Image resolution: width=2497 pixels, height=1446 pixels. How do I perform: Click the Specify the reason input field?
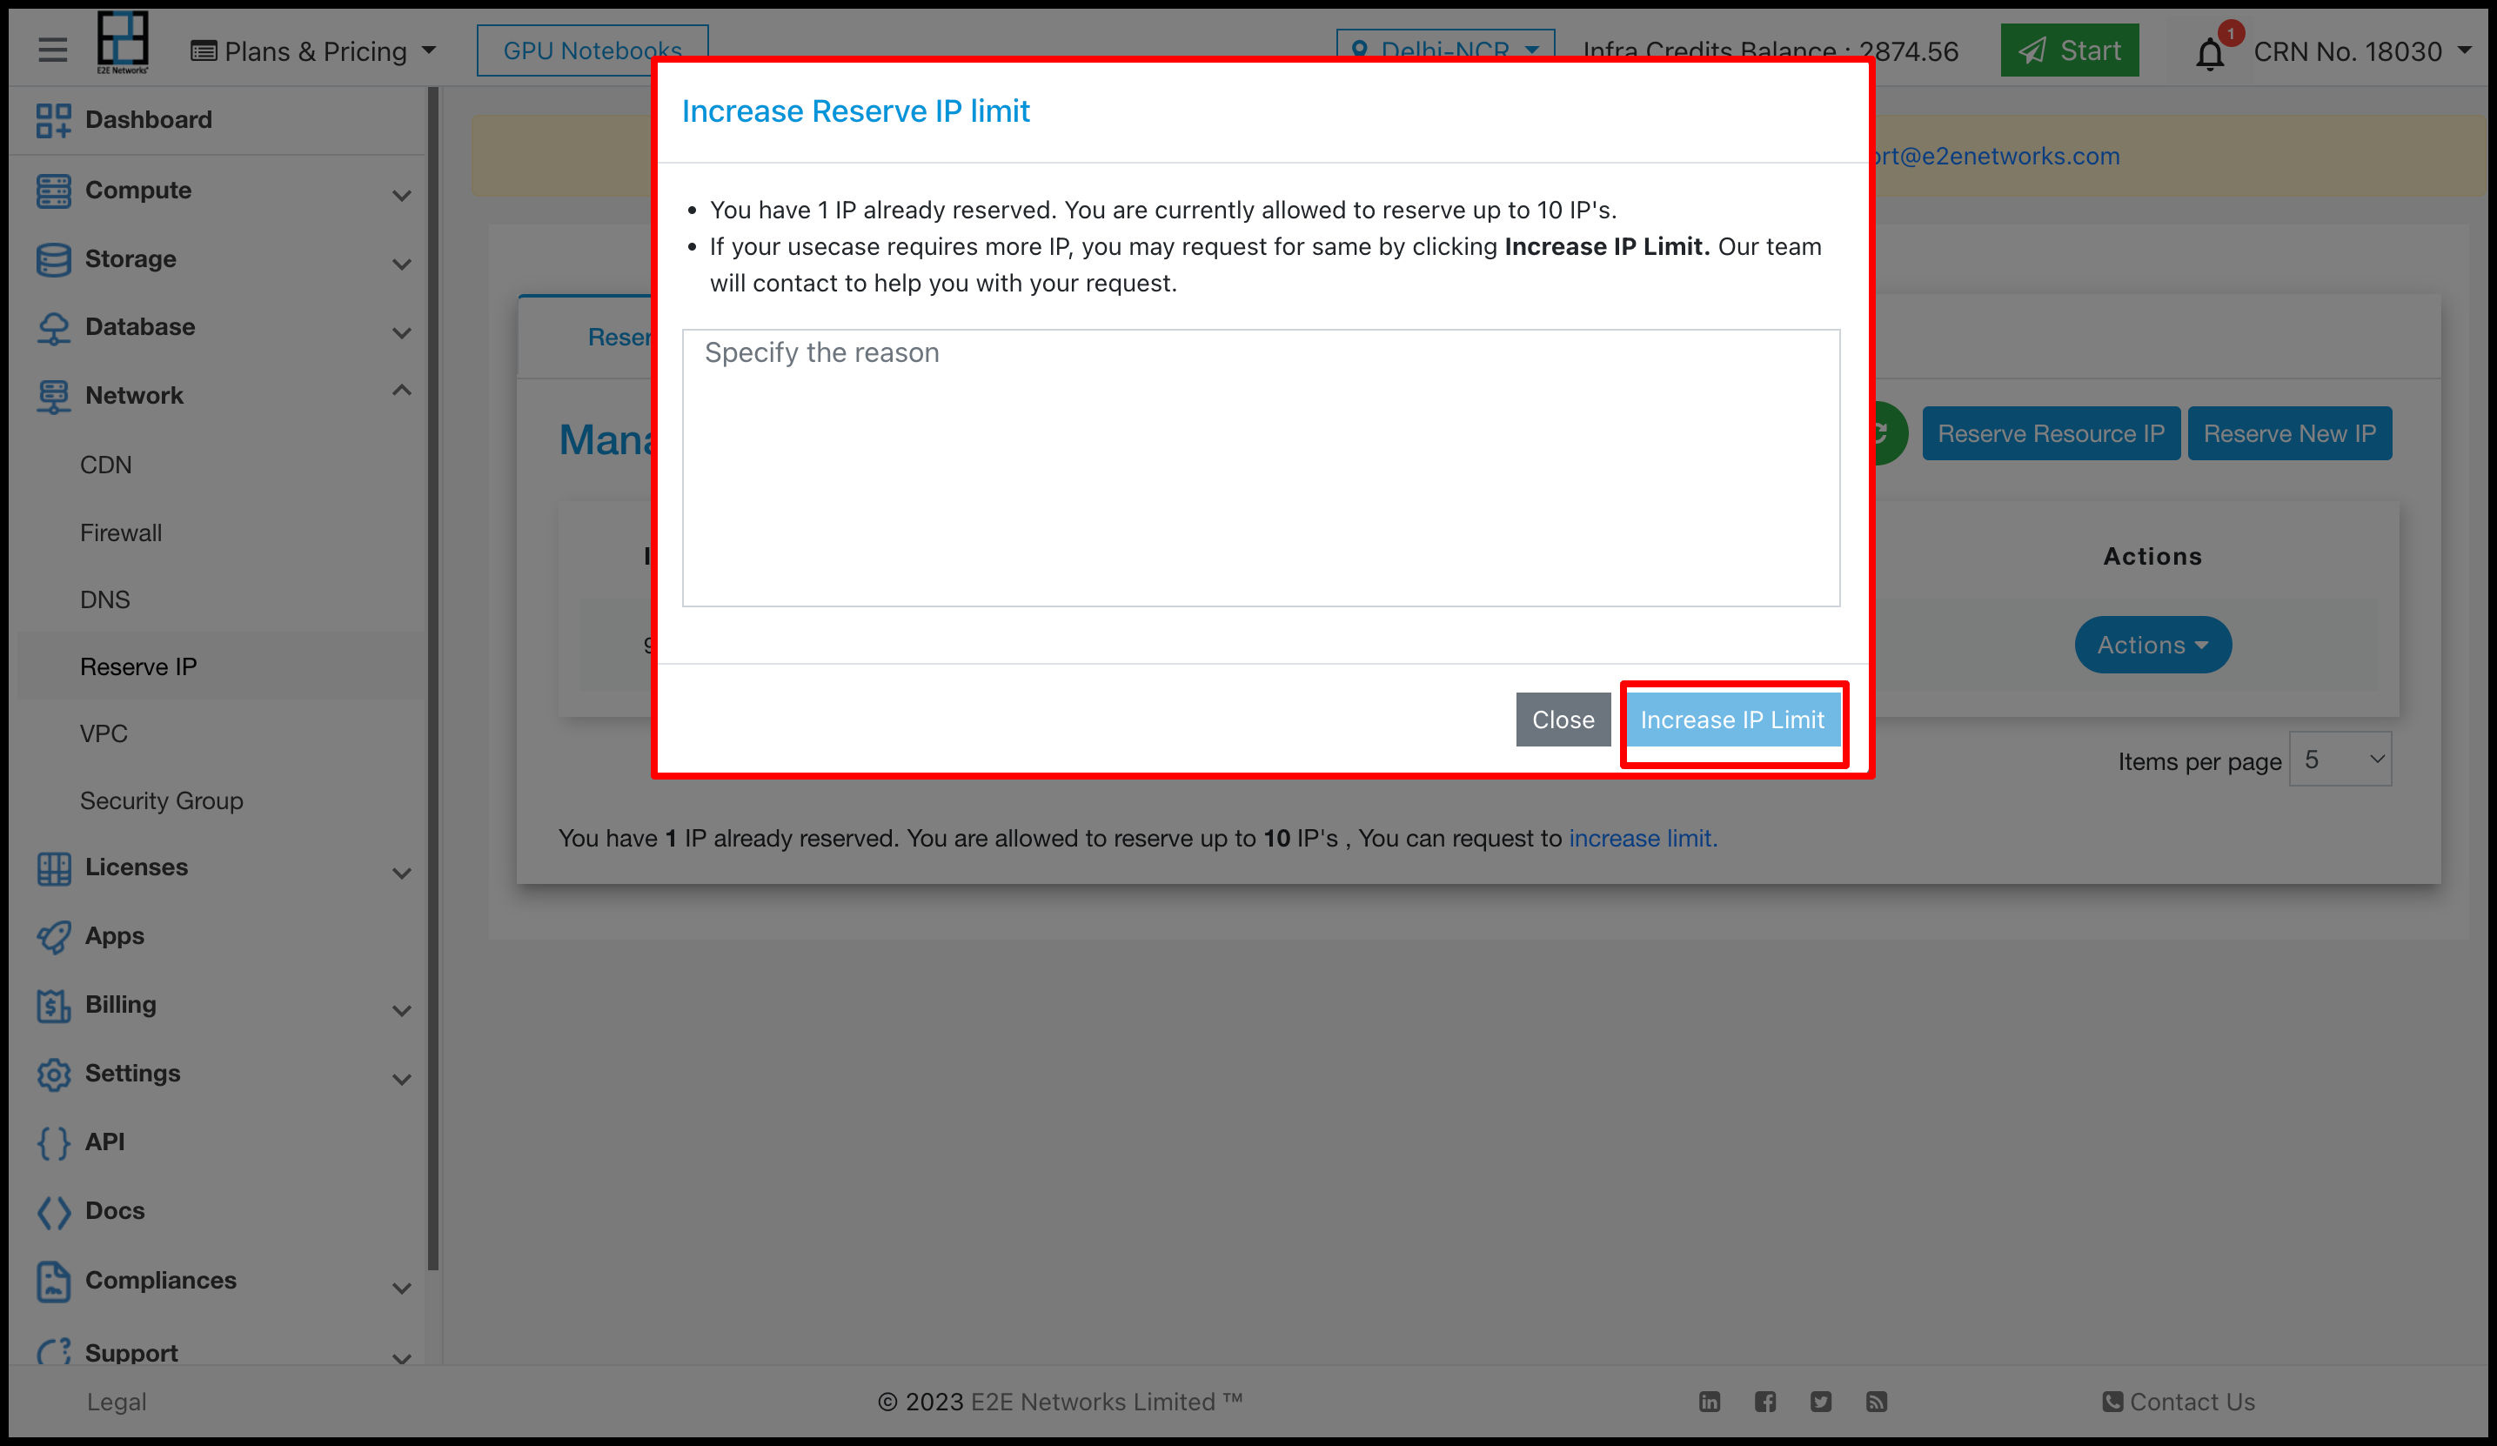(1262, 466)
